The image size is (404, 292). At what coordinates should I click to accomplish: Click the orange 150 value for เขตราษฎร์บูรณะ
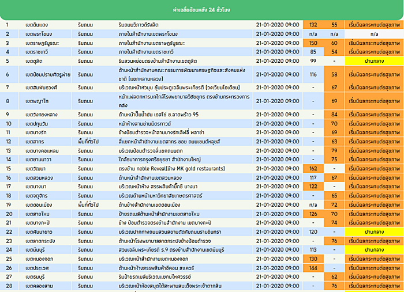pos(313,43)
